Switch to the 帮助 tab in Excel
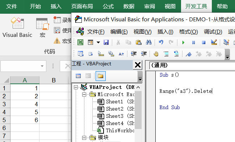 pyautogui.click(x=222, y=7)
